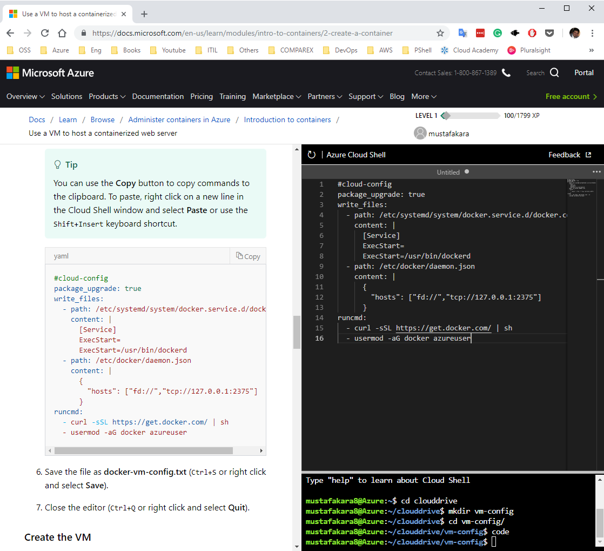Expand the Marketplace dropdown menu
The width and height of the screenshot is (604, 551).
(x=277, y=96)
